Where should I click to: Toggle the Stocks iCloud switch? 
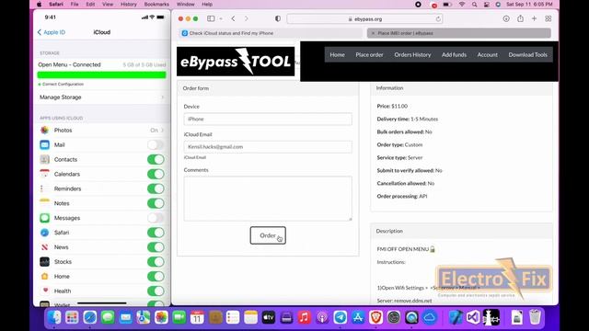(156, 262)
